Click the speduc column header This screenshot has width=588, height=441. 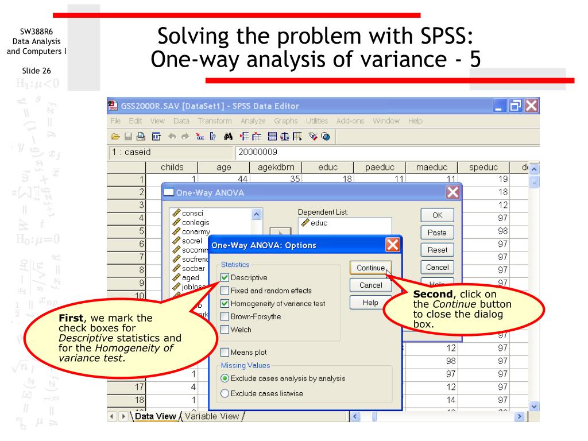click(x=483, y=167)
